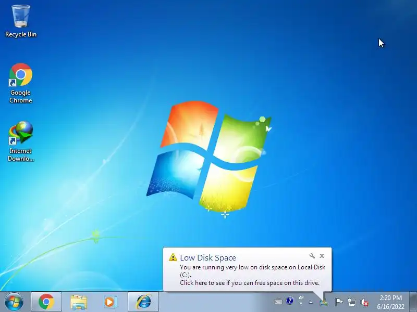Show hidden notification area icons
This screenshot has height=312, width=417.
pyautogui.click(x=311, y=302)
